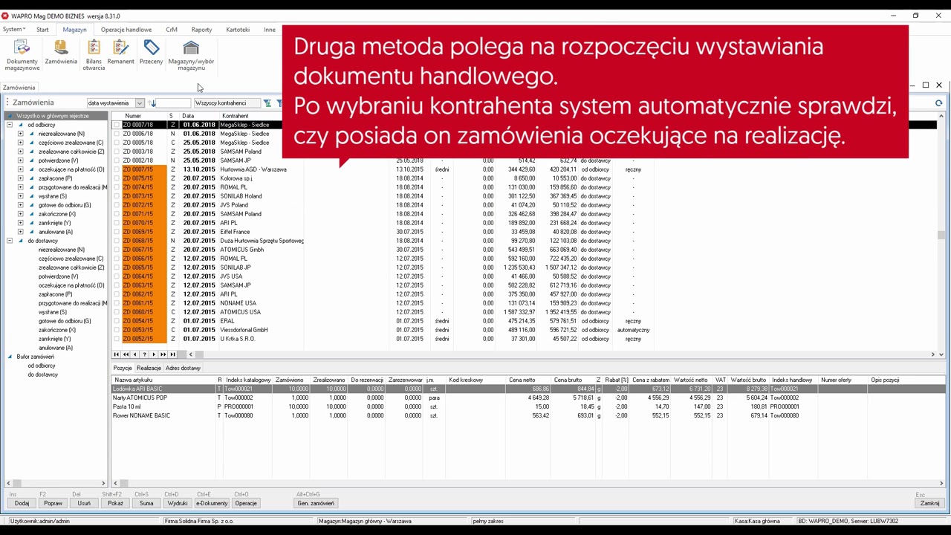
Task: Open the CrM ribbon tab
Action: coord(172,30)
